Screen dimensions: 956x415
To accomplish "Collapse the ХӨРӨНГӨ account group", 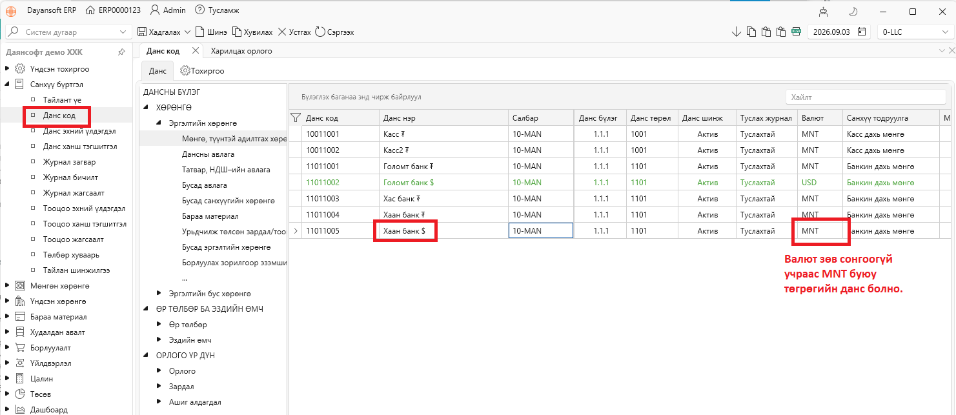I will click(147, 107).
